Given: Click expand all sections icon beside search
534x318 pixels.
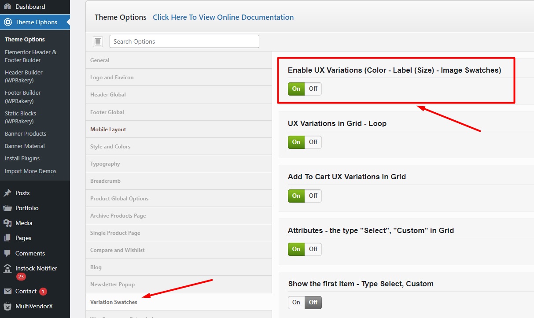Looking at the screenshot, I should click(98, 42).
